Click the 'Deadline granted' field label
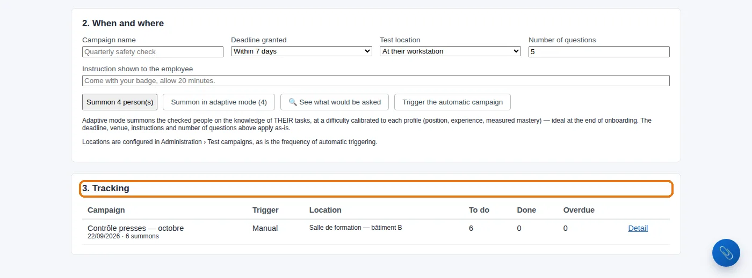 (x=259, y=40)
